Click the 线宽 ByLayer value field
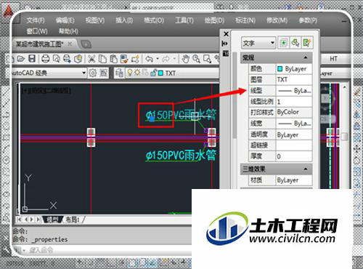 click(294, 124)
